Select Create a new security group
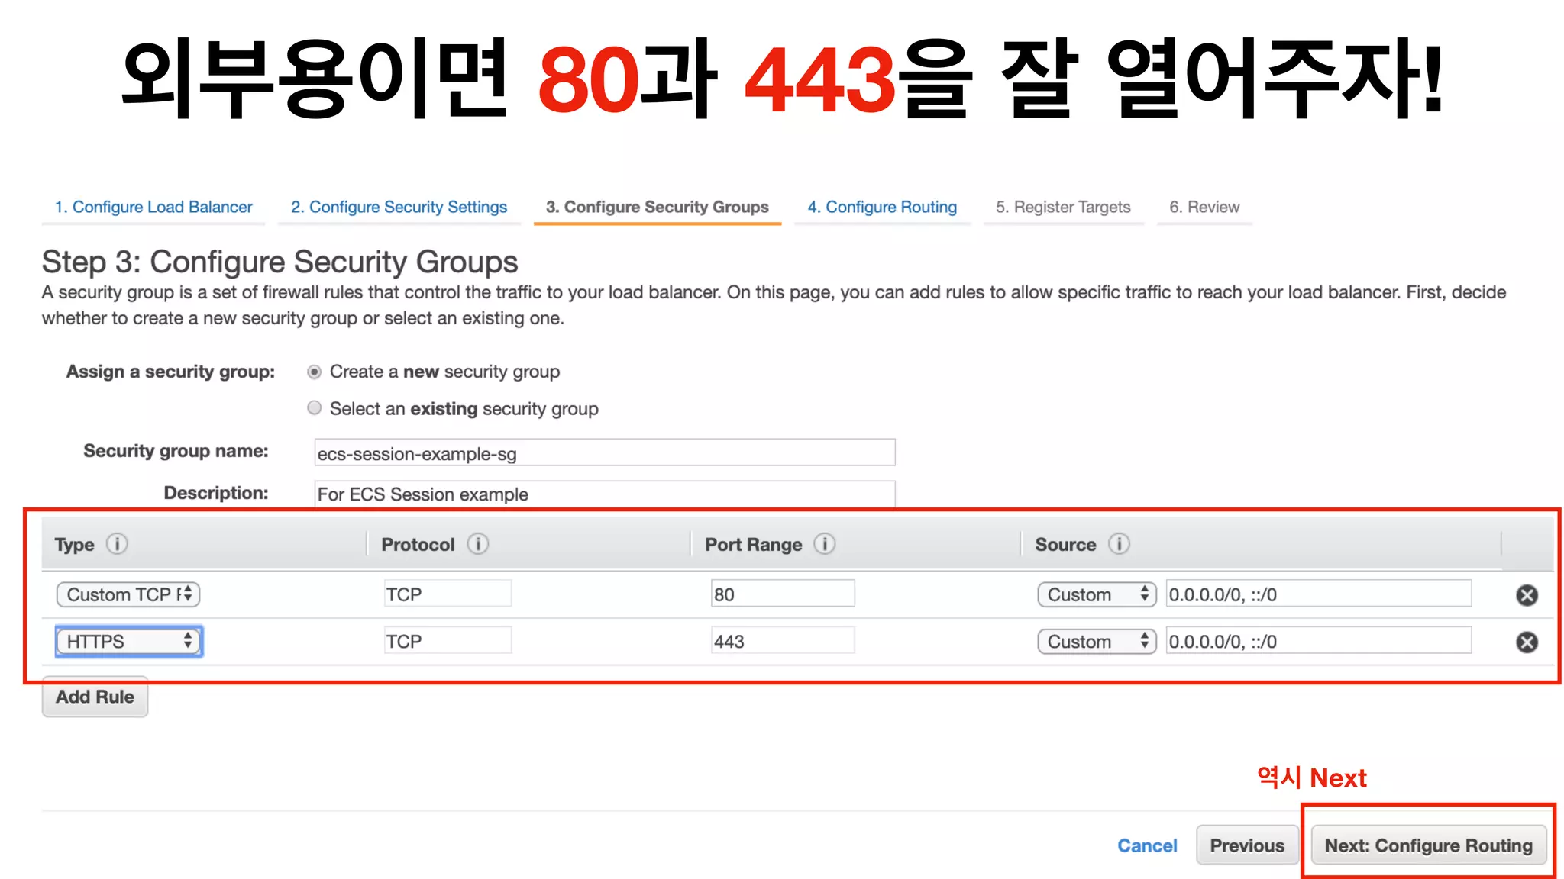The width and height of the screenshot is (1564, 879). click(314, 372)
